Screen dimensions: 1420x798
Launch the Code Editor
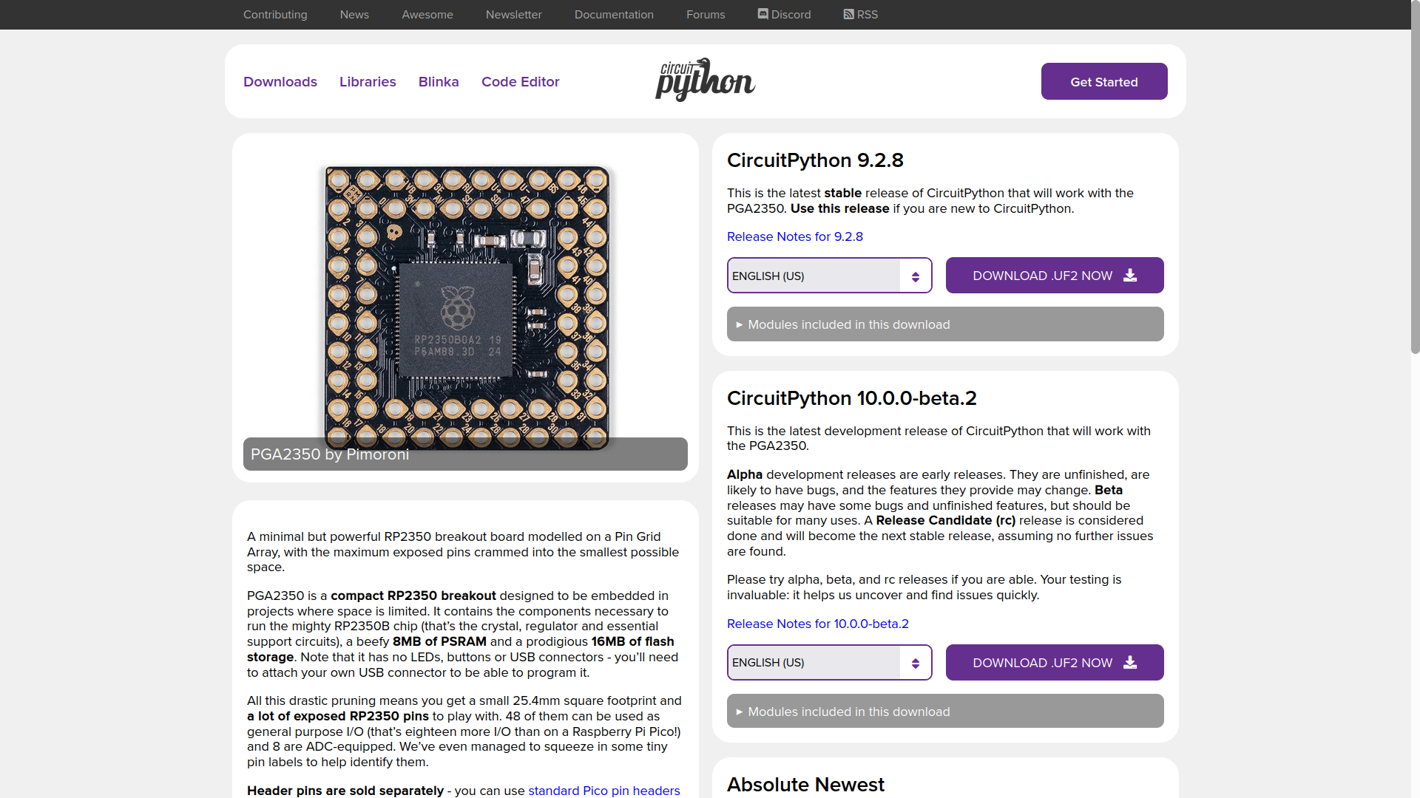pyautogui.click(x=521, y=81)
